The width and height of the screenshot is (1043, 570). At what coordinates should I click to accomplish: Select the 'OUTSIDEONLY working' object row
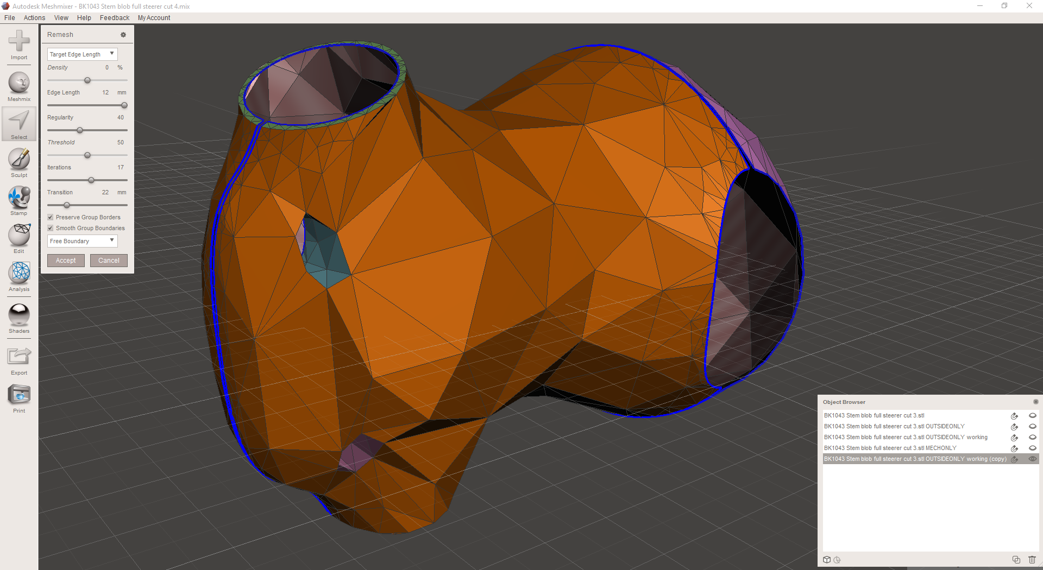tap(906, 437)
